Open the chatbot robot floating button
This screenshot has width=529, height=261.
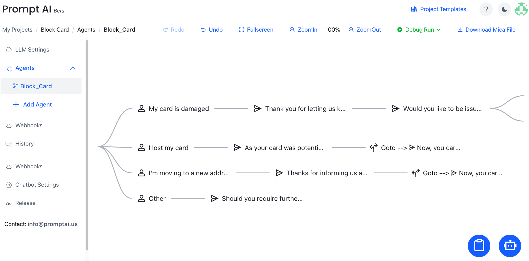(x=510, y=246)
